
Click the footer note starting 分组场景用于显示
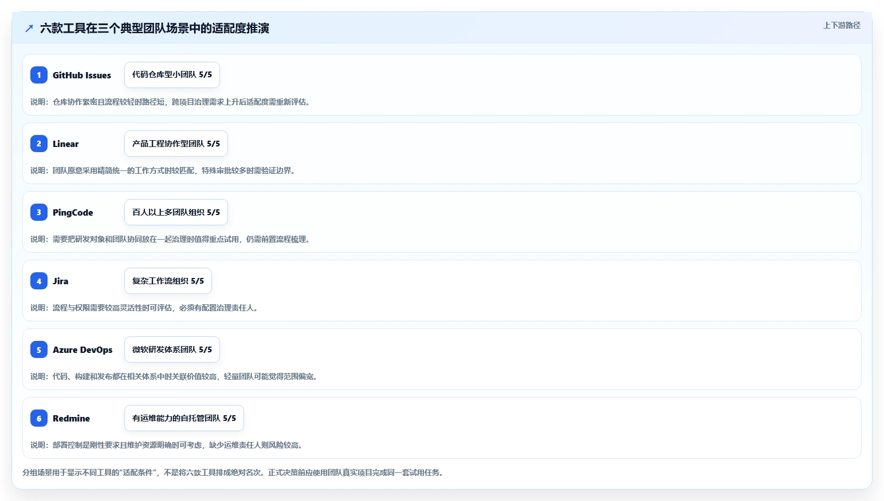tap(233, 472)
